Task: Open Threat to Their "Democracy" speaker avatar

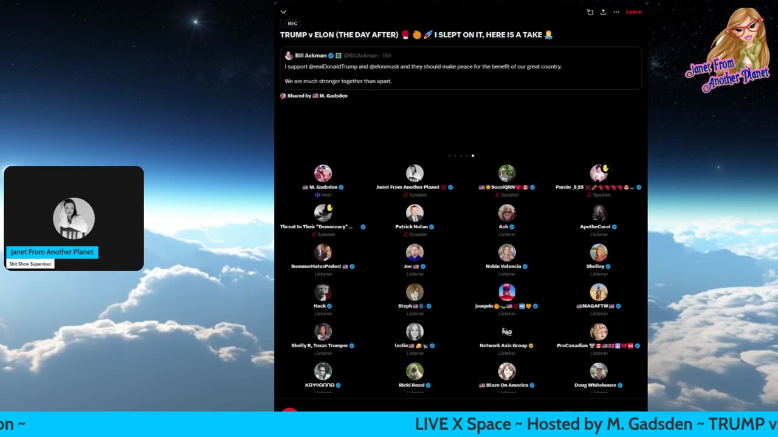Action: 323,212
